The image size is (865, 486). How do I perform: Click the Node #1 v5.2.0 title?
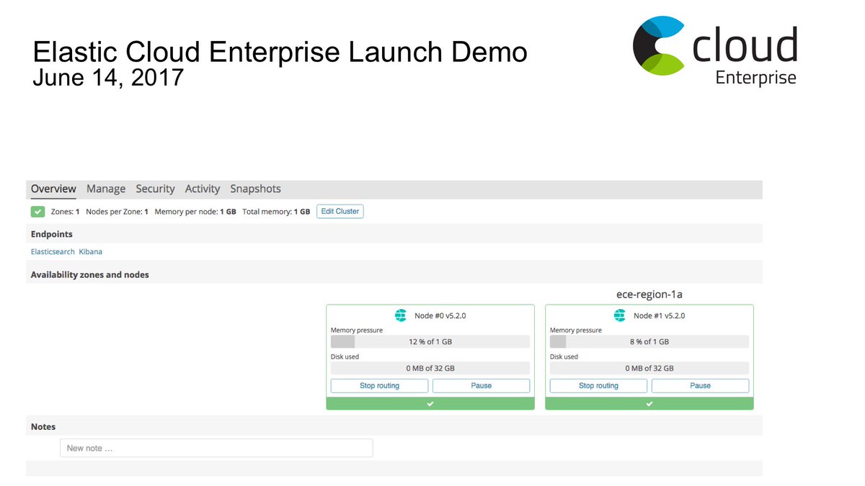click(659, 315)
